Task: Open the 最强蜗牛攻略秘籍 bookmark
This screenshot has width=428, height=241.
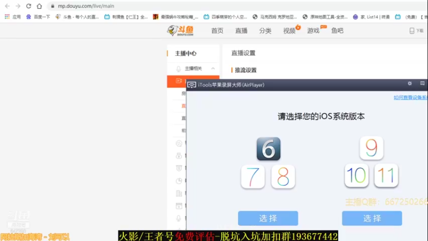Action: [175, 17]
